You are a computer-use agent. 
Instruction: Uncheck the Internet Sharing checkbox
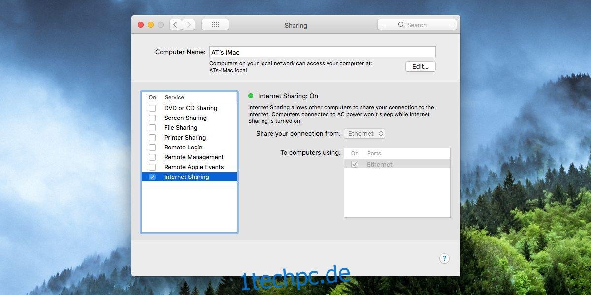click(x=152, y=177)
